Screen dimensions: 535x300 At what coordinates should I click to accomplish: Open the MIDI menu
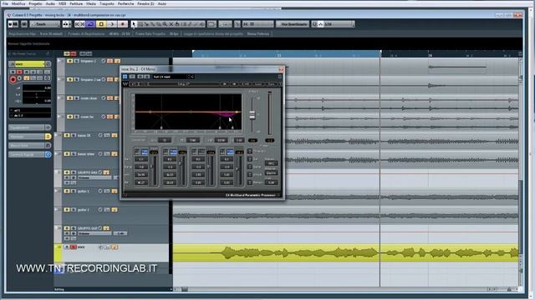(63, 3)
